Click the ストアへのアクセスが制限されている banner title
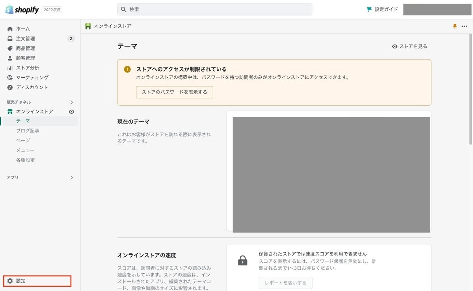The width and height of the screenshot is (473, 291). point(181,69)
